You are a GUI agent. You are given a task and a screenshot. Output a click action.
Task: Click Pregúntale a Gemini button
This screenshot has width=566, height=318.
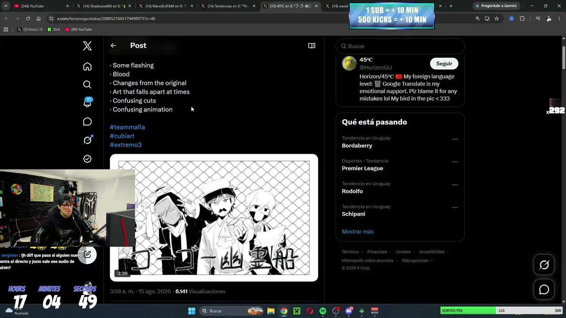496,6
